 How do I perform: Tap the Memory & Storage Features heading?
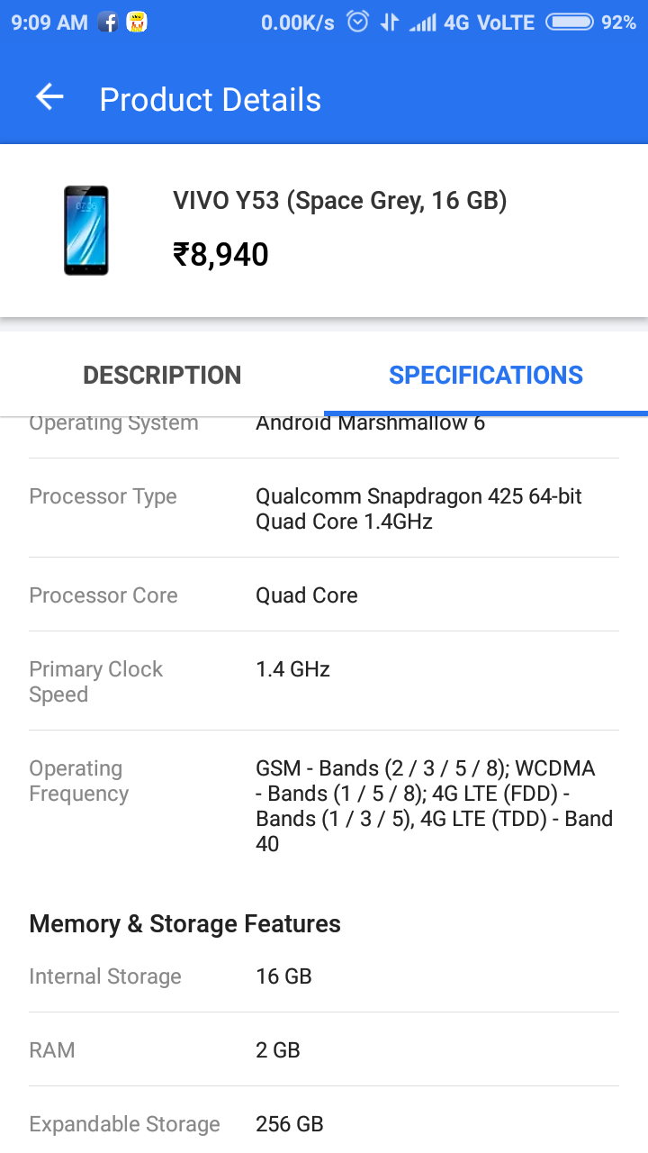pyautogui.click(x=184, y=924)
